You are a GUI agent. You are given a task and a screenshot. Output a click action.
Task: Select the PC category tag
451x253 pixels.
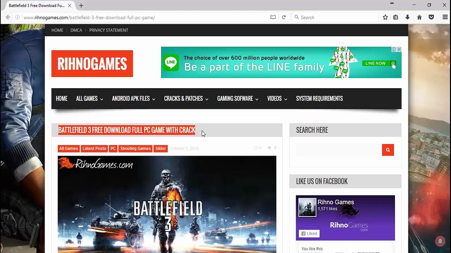pos(113,149)
